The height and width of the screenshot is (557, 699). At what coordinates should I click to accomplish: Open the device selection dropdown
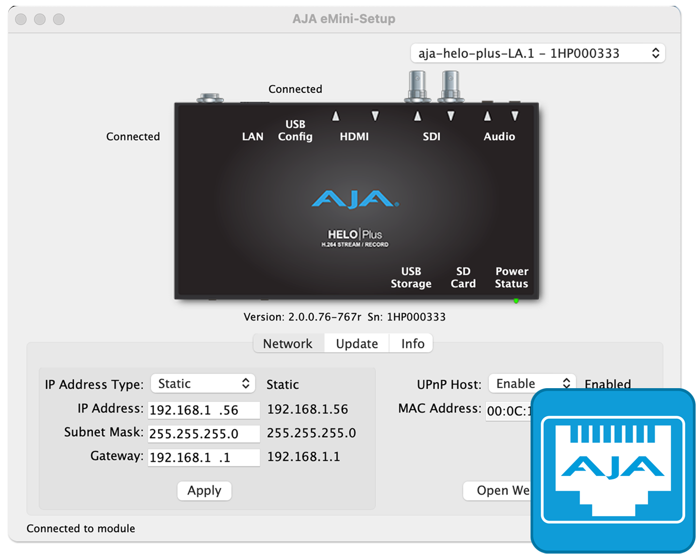537,53
